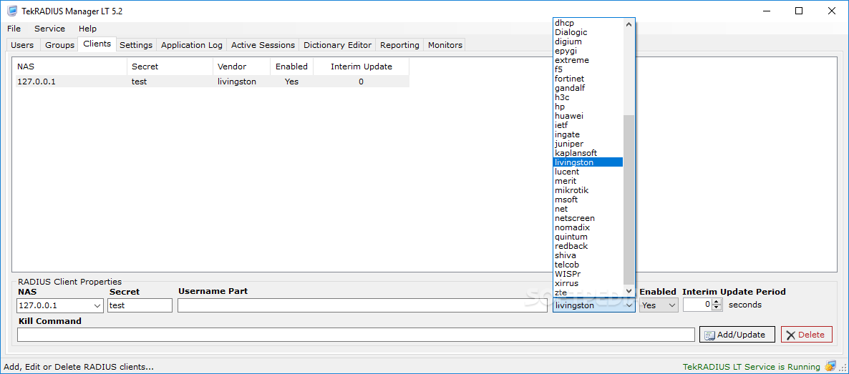Viewport: 849px width, 374px height.
Task: Go to the Application Log tab
Action: click(192, 46)
